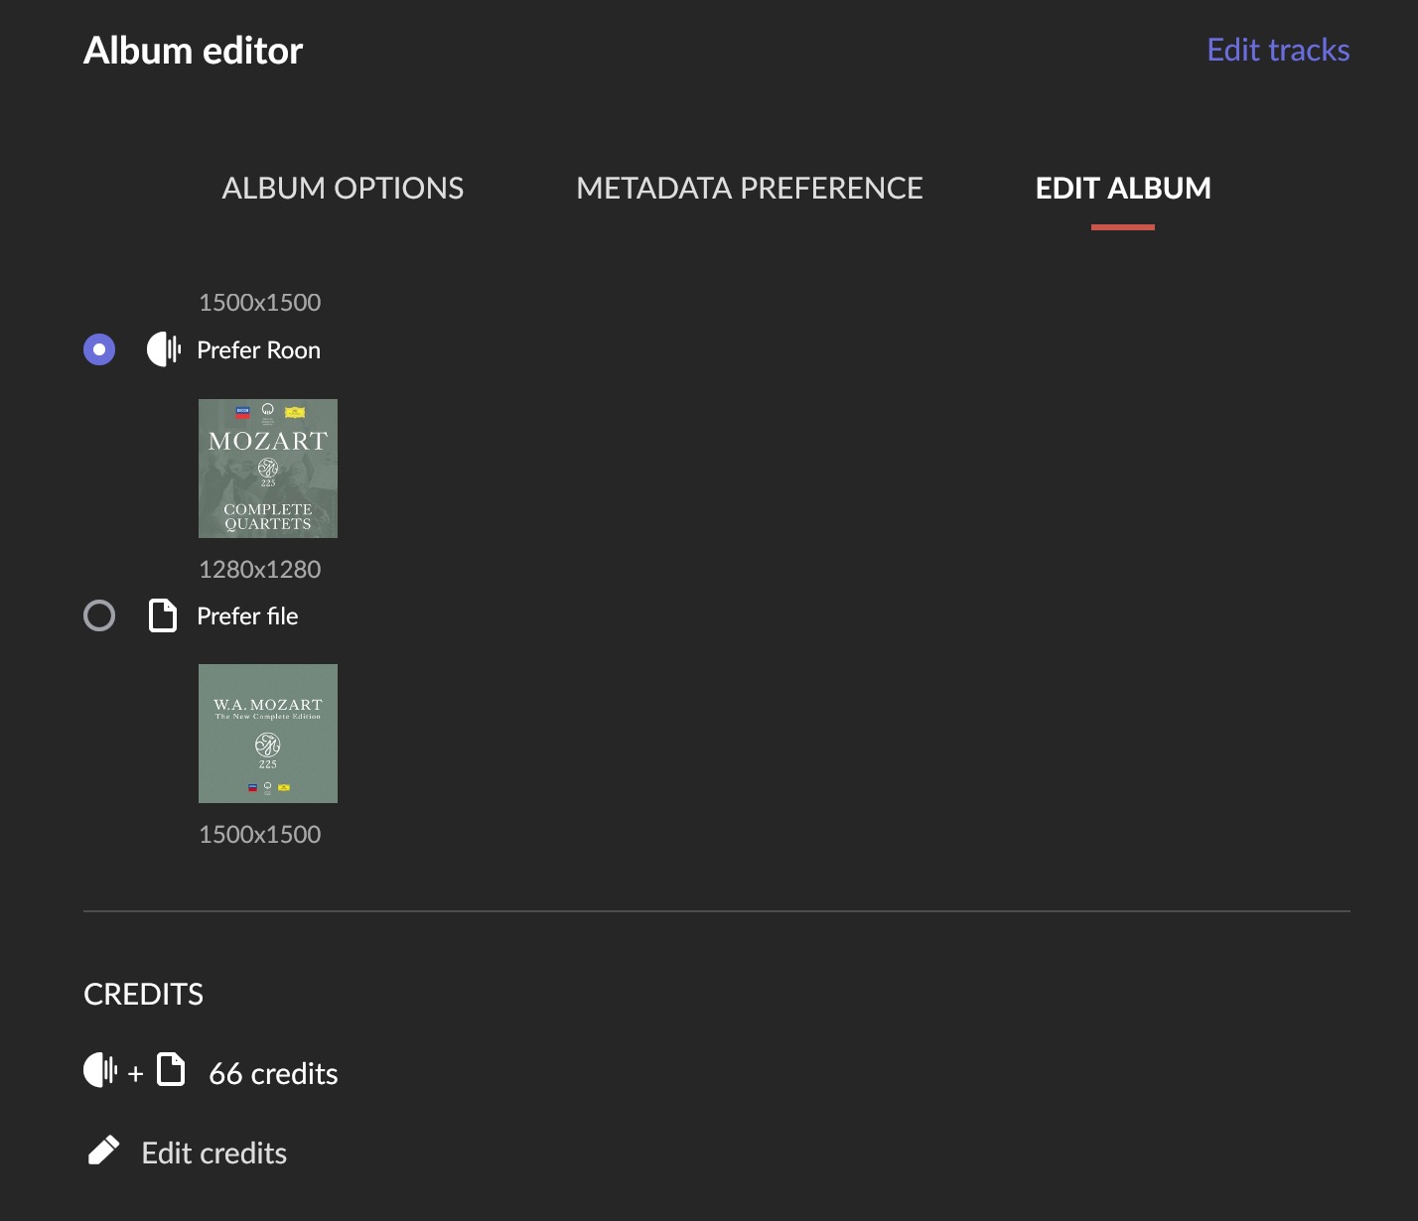Click the Edit credits text label
Viewport: 1418px width, 1221px height.
coord(214,1153)
